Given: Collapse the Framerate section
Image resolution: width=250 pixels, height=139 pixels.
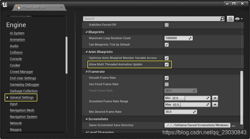Looking at the screenshot, I should (x=87, y=72).
